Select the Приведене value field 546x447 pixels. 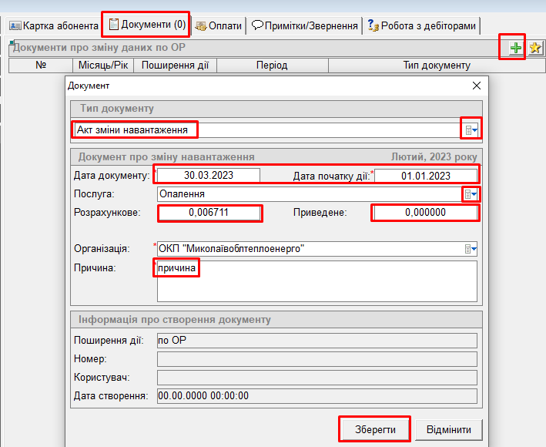pos(425,213)
